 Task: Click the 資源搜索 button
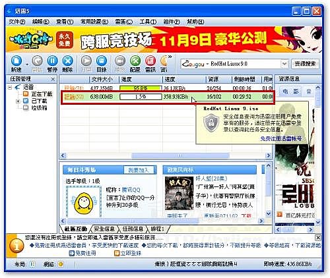click(305, 64)
